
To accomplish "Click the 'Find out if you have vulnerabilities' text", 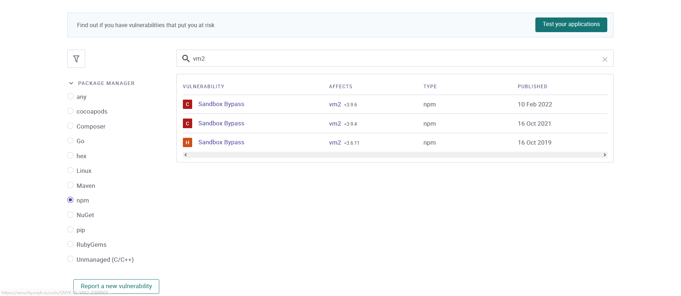I will pos(146,25).
